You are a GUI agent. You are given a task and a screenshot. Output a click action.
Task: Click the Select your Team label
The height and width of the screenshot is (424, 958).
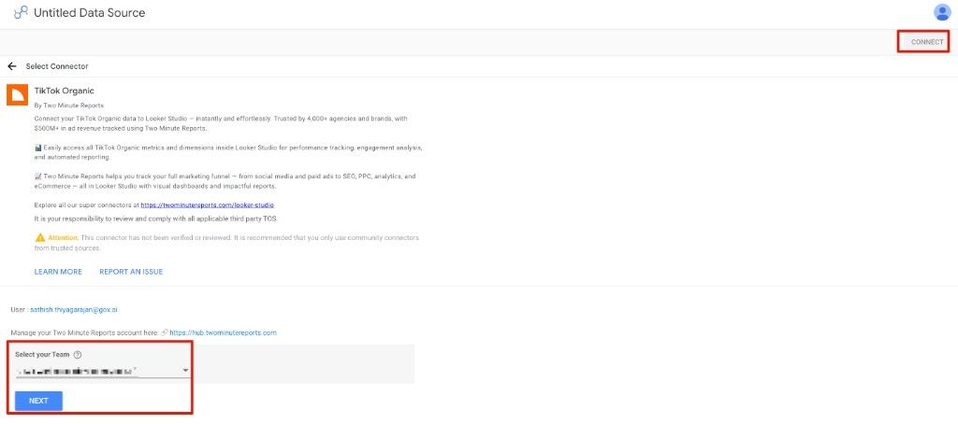43,355
